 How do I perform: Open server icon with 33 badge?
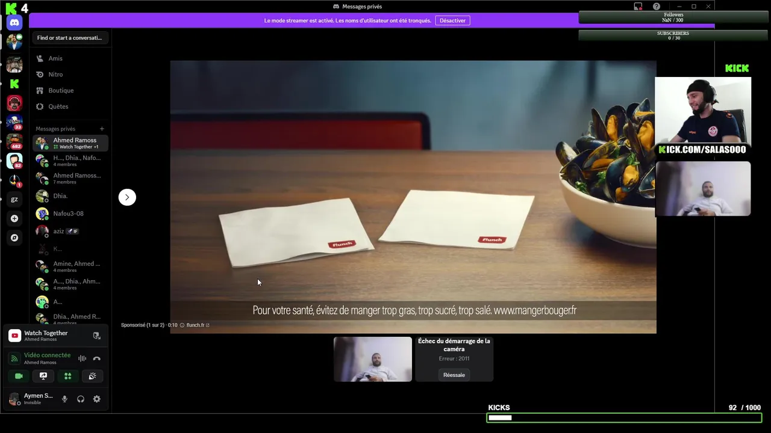click(14, 122)
